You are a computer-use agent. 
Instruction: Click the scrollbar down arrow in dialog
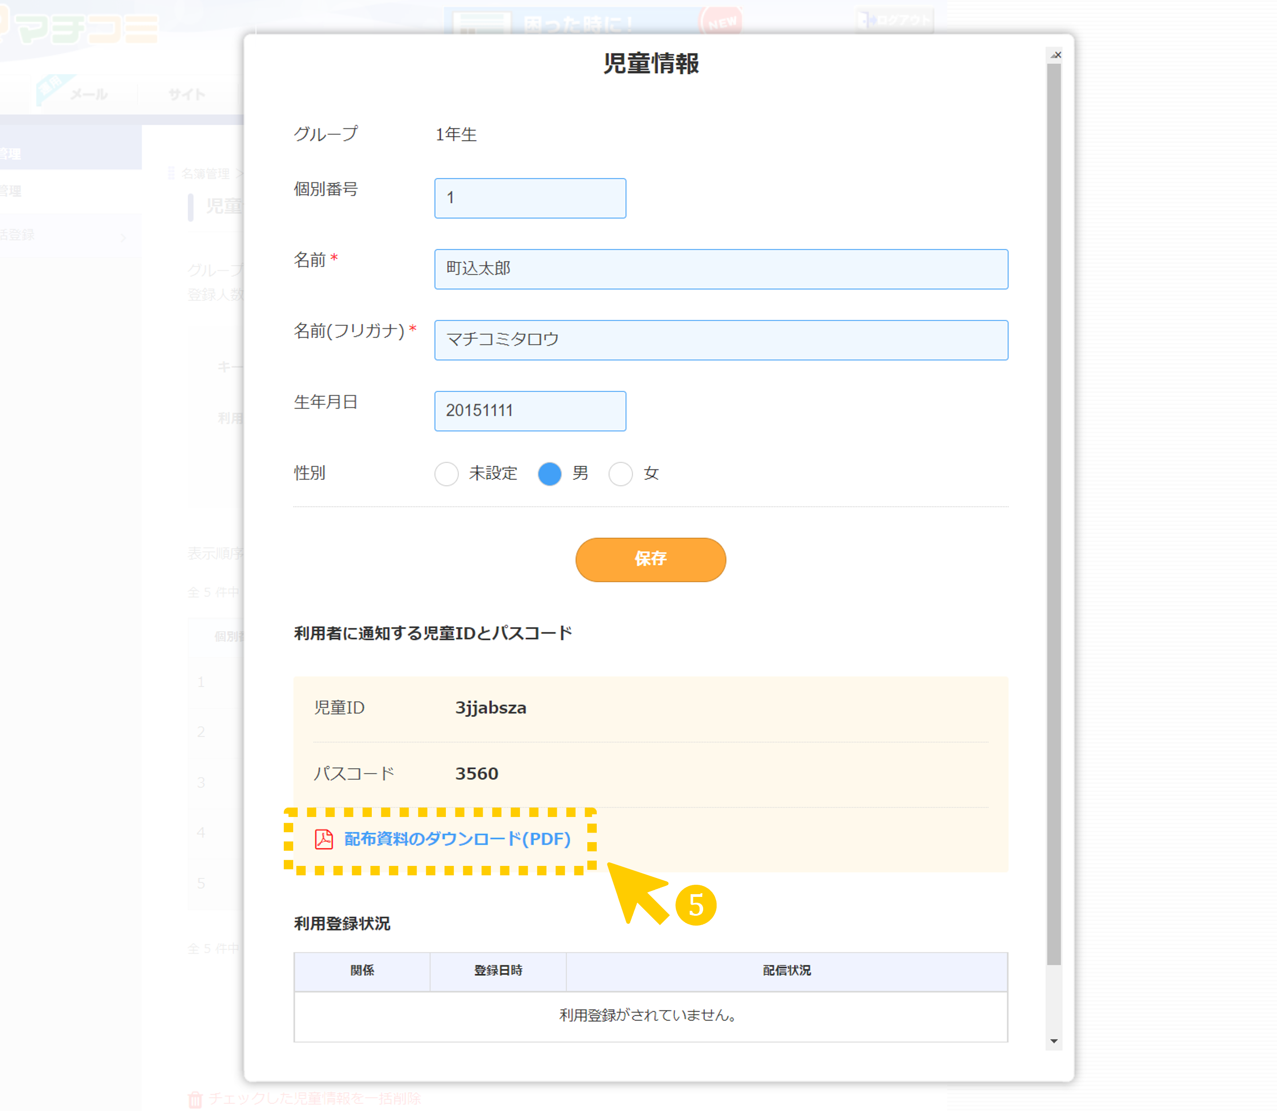(x=1054, y=1041)
